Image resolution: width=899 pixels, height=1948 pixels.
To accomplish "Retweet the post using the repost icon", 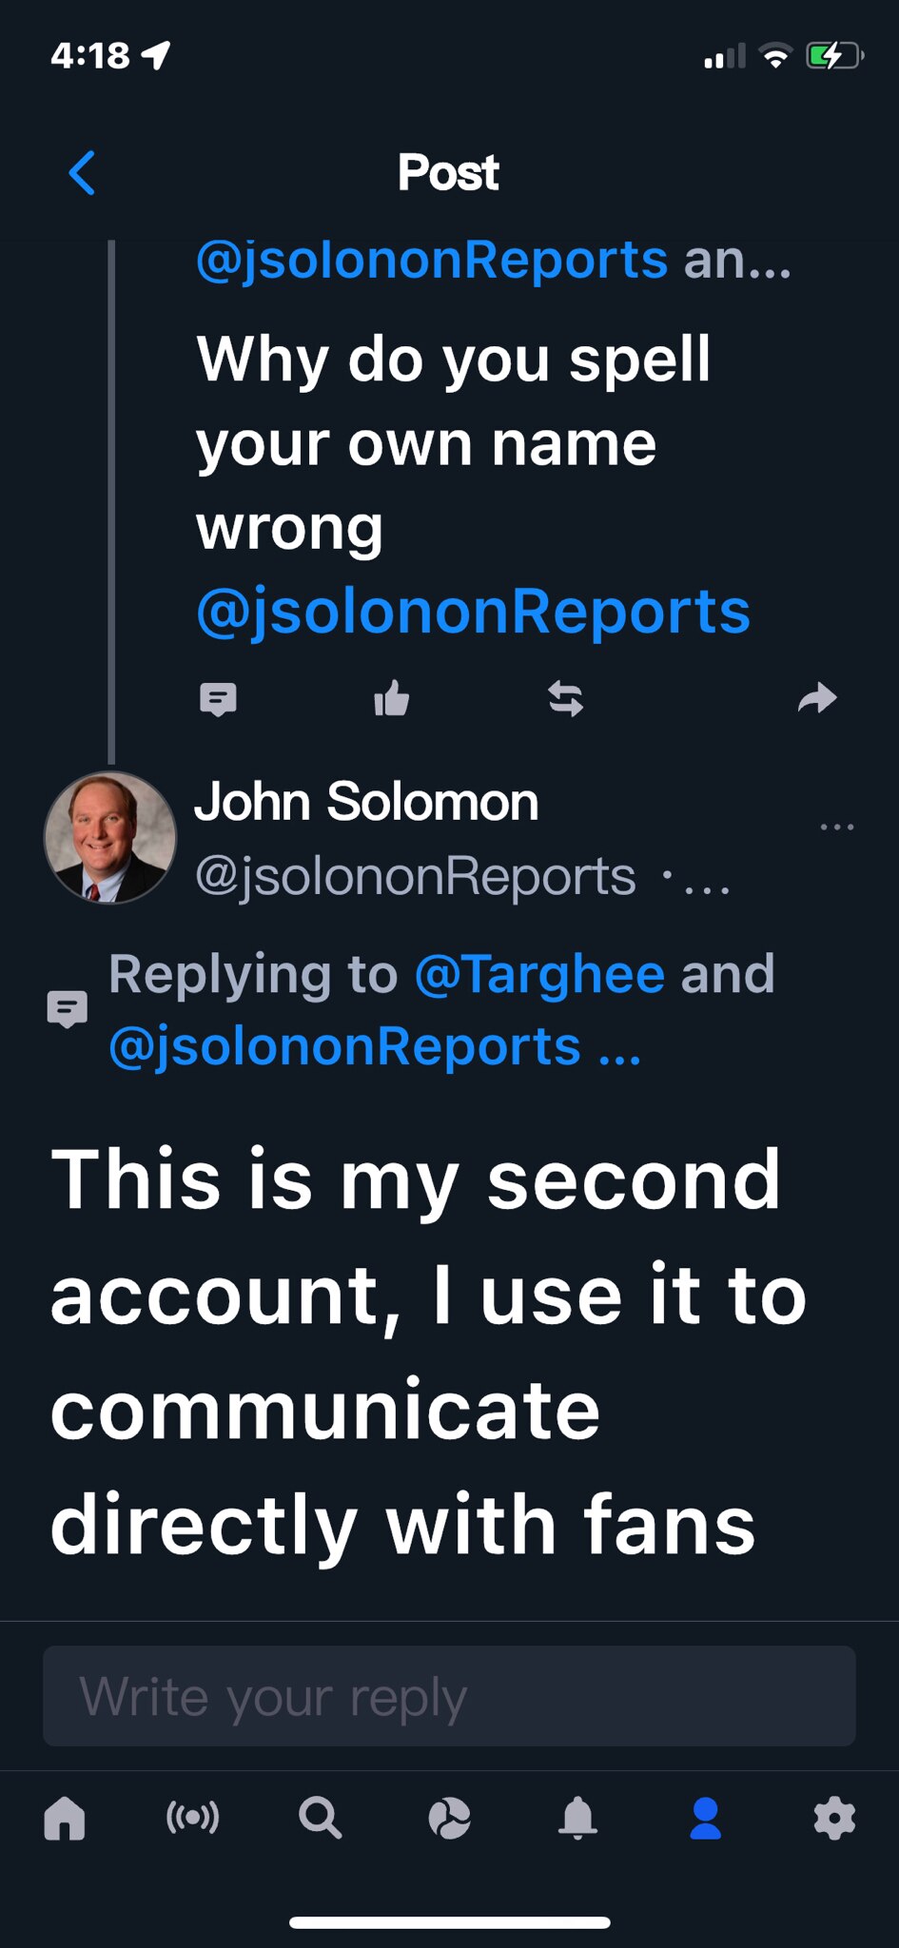I will pyautogui.click(x=565, y=699).
